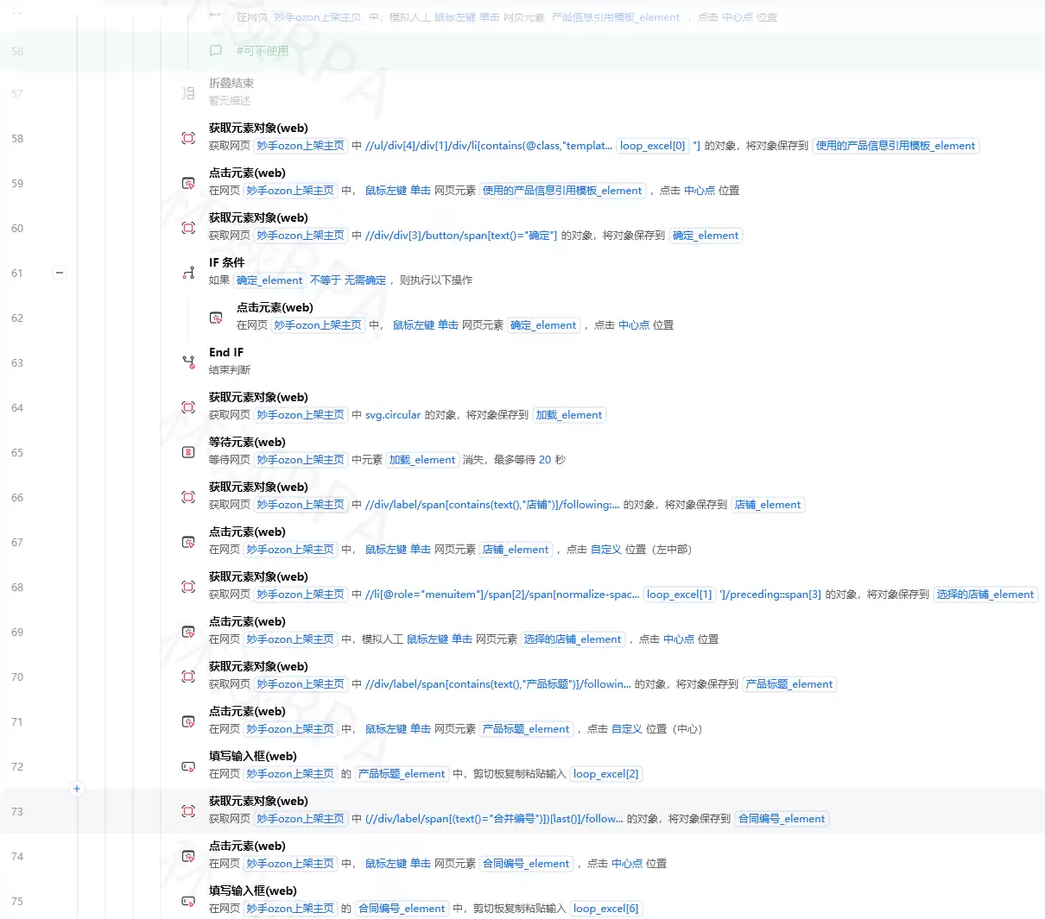
Task: Click the click-element icon on line 71
Action: 188,721
